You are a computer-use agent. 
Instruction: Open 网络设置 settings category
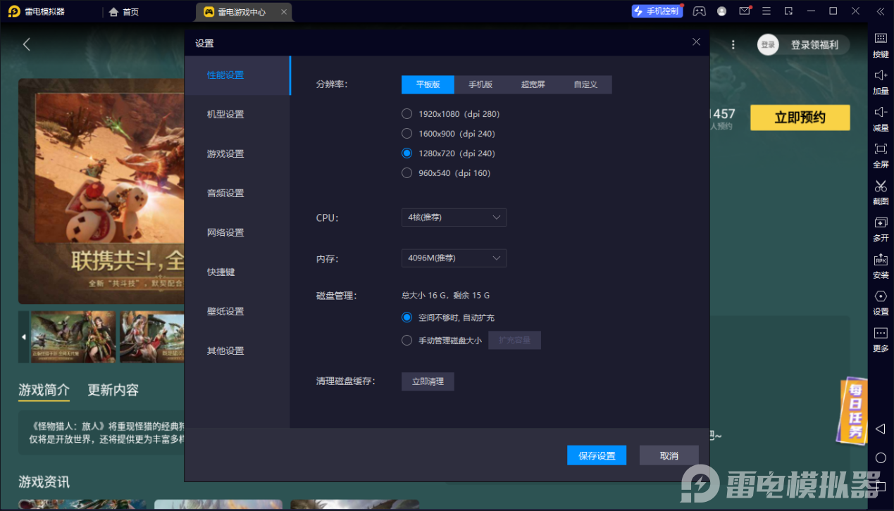coord(237,233)
